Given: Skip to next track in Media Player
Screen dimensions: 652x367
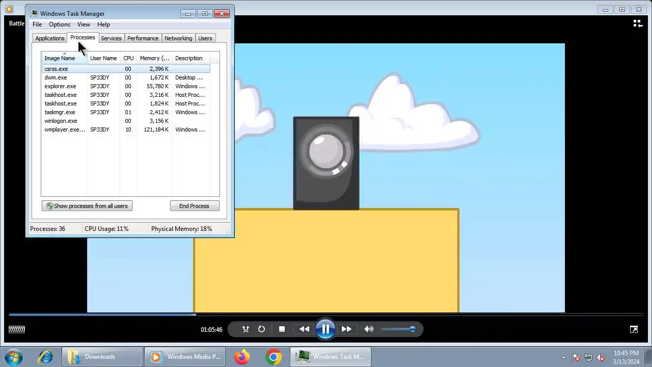Looking at the screenshot, I should (x=346, y=329).
